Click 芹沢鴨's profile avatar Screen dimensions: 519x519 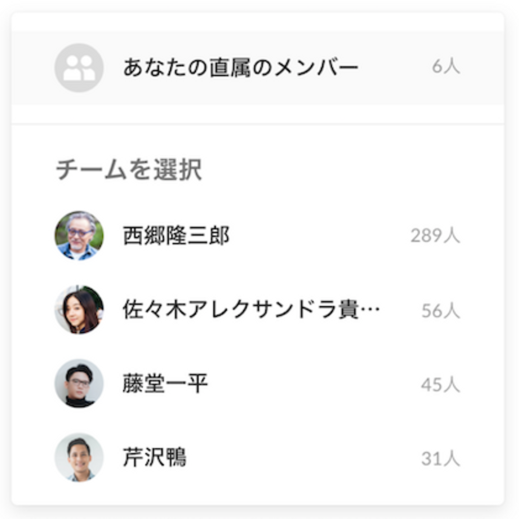click(x=79, y=457)
